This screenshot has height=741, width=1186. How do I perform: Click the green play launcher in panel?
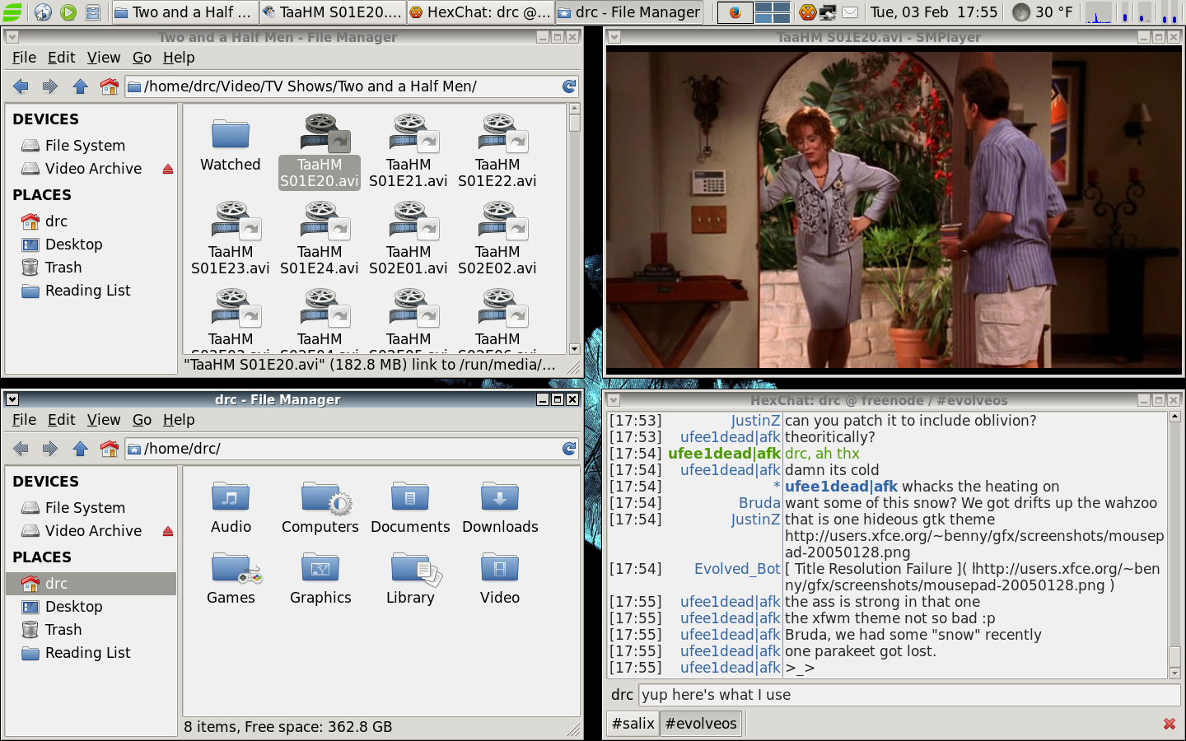pyautogui.click(x=68, y=12)
